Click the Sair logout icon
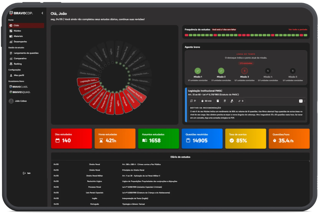Image resolution: width=320 pixels, height=213 pixels. click(x=24, y=173)
